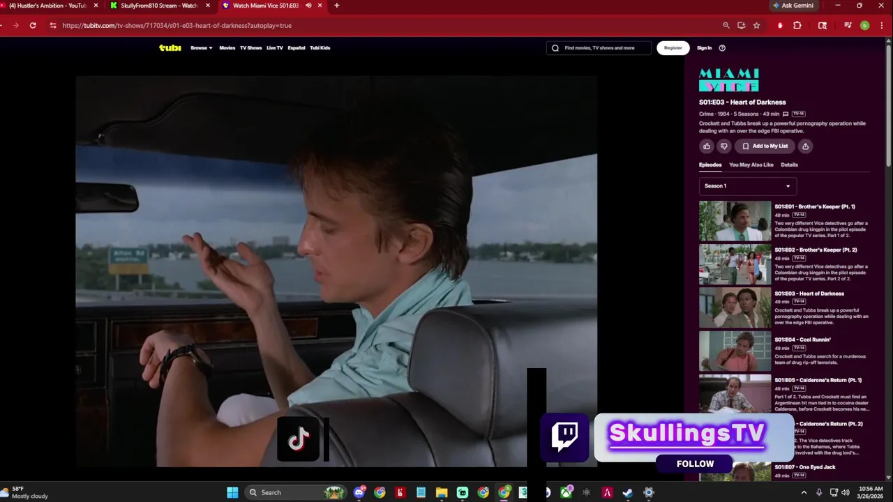
Task: Click the Sign In link
Action: point(705,48)
